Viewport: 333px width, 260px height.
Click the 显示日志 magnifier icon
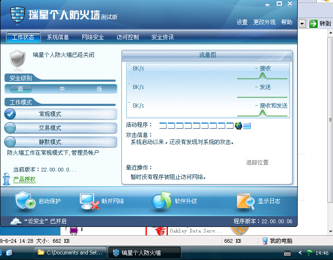coord(245,201)
